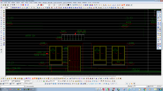Expand the red color number dropdown
The image size is (163, 91).
point(49,5)
